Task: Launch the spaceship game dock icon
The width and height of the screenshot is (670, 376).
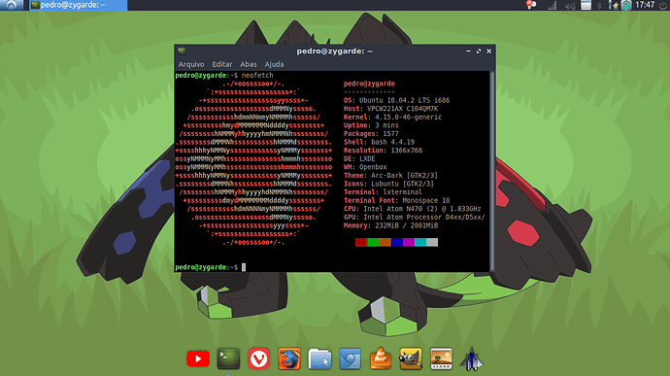Action: (471, 359)
